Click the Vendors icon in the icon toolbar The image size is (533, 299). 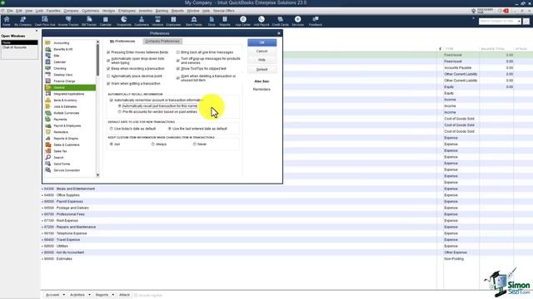point(157,21)
